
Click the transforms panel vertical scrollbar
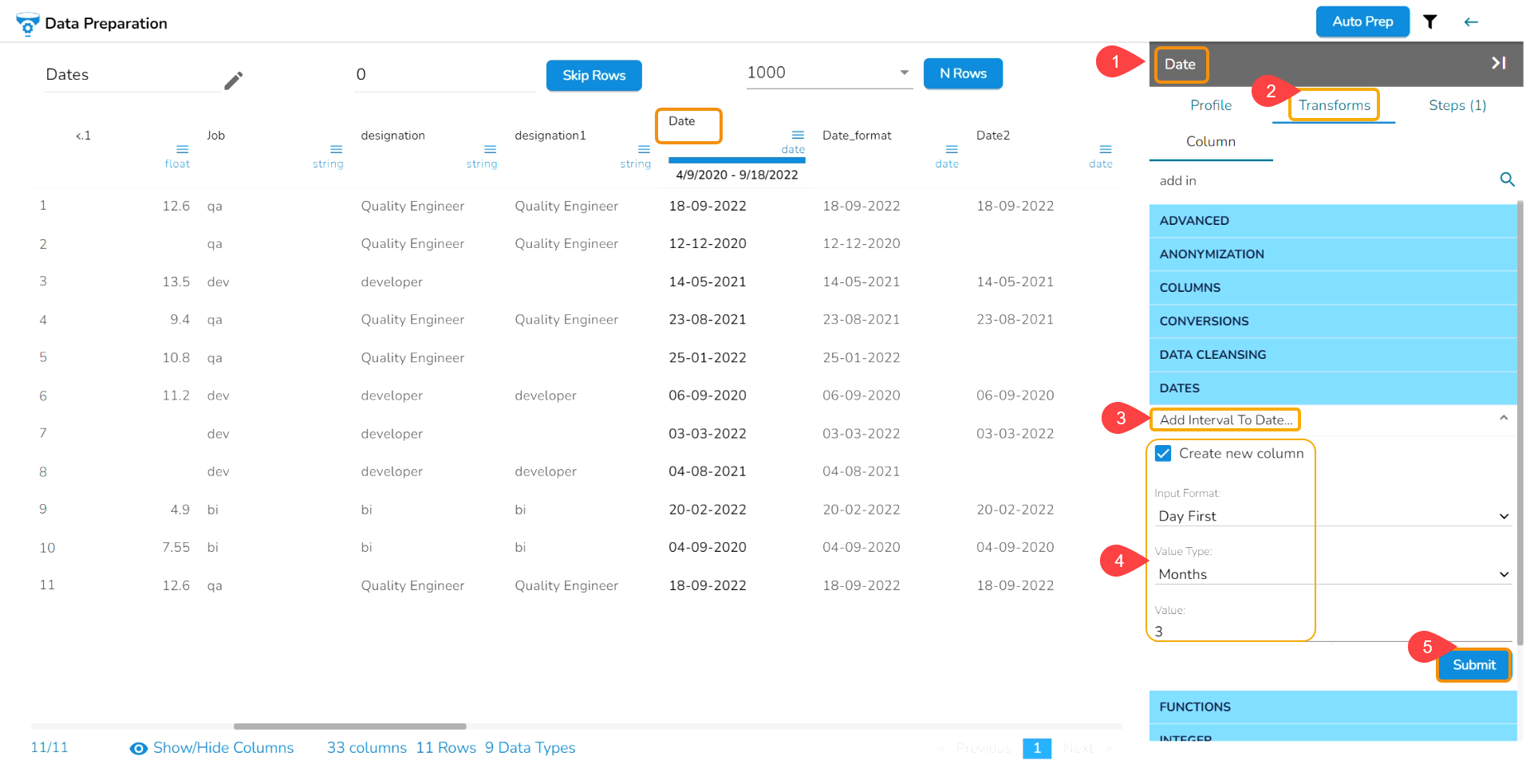click(1520, 423)
